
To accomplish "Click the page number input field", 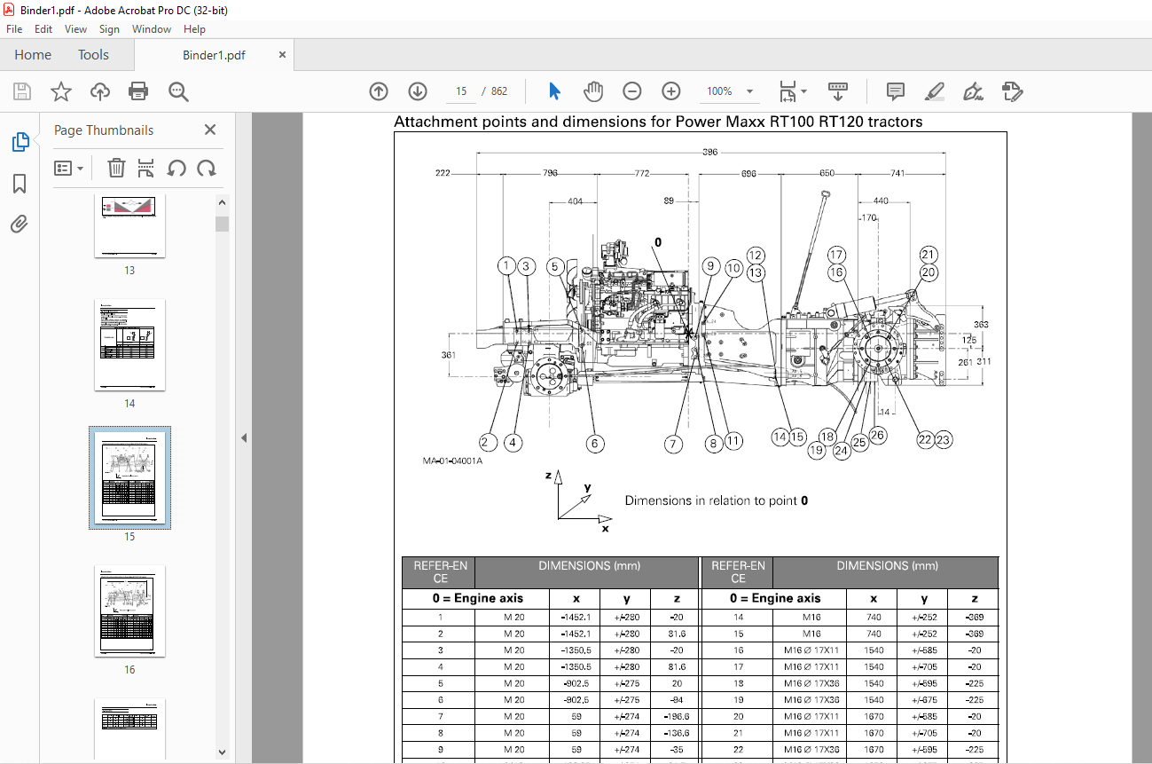I will click(x=461, y=91).
